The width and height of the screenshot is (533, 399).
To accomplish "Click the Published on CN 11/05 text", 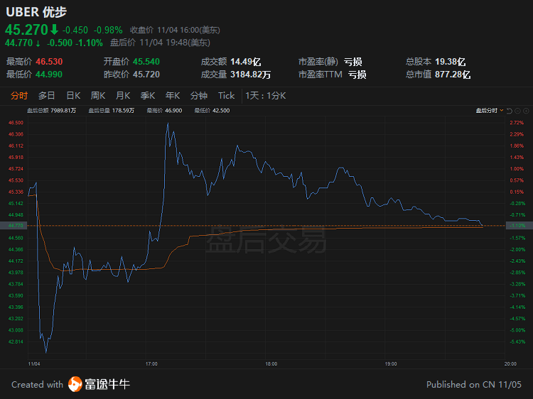I will [x=474, y=384].
